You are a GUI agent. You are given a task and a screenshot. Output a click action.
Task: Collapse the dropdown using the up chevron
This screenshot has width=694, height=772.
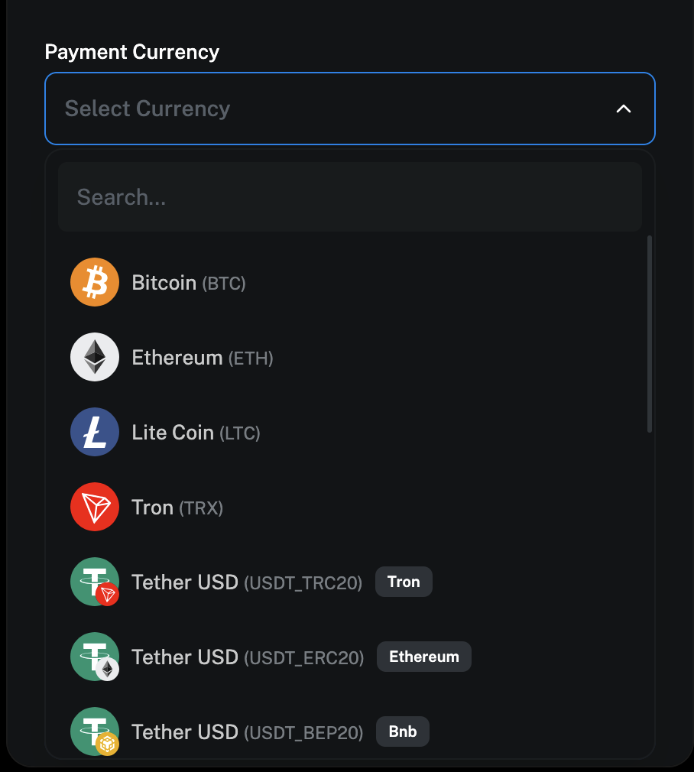click(624, 109)
